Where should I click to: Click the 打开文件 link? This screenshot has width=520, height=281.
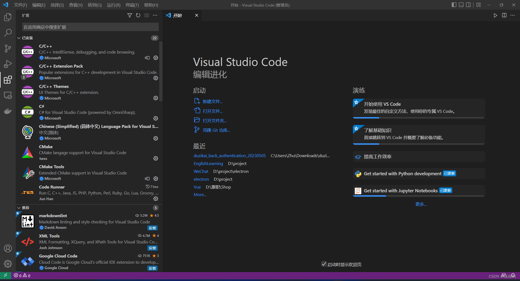213,111
